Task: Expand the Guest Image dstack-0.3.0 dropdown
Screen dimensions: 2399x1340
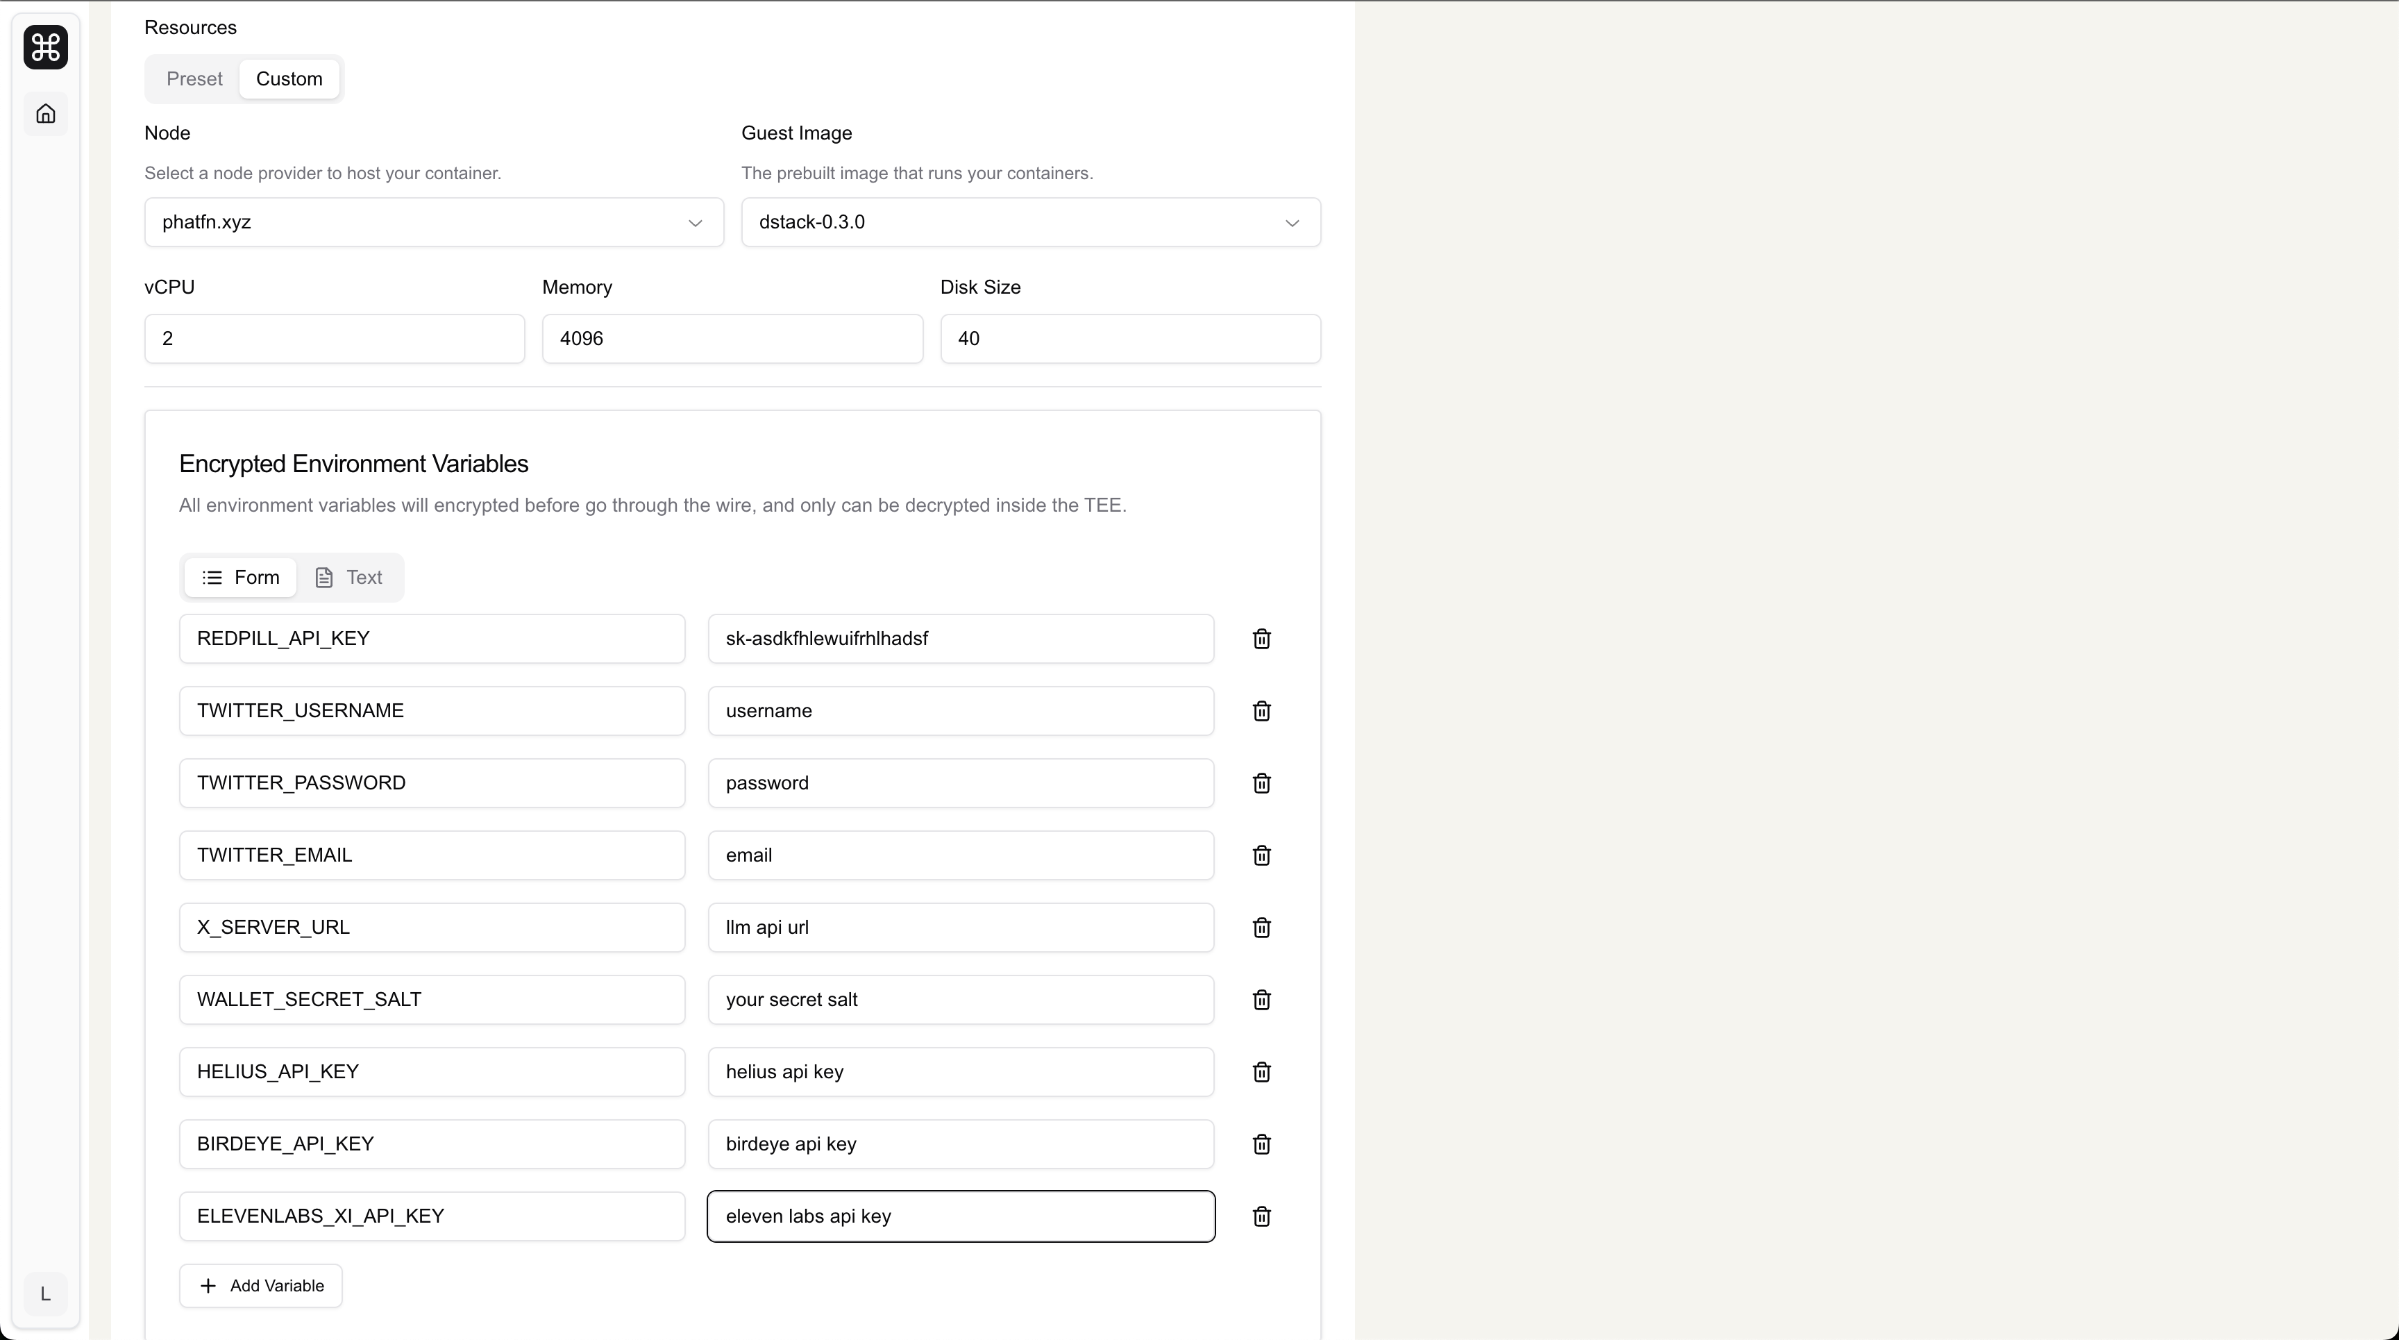Action: (x=1030, y=223)
